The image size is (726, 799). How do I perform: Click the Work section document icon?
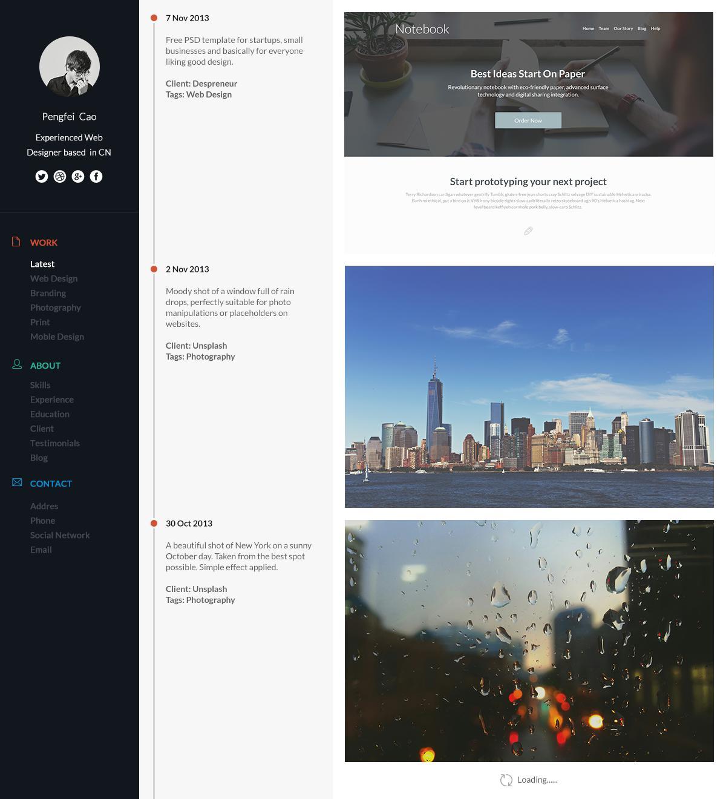tap(16, 242)
